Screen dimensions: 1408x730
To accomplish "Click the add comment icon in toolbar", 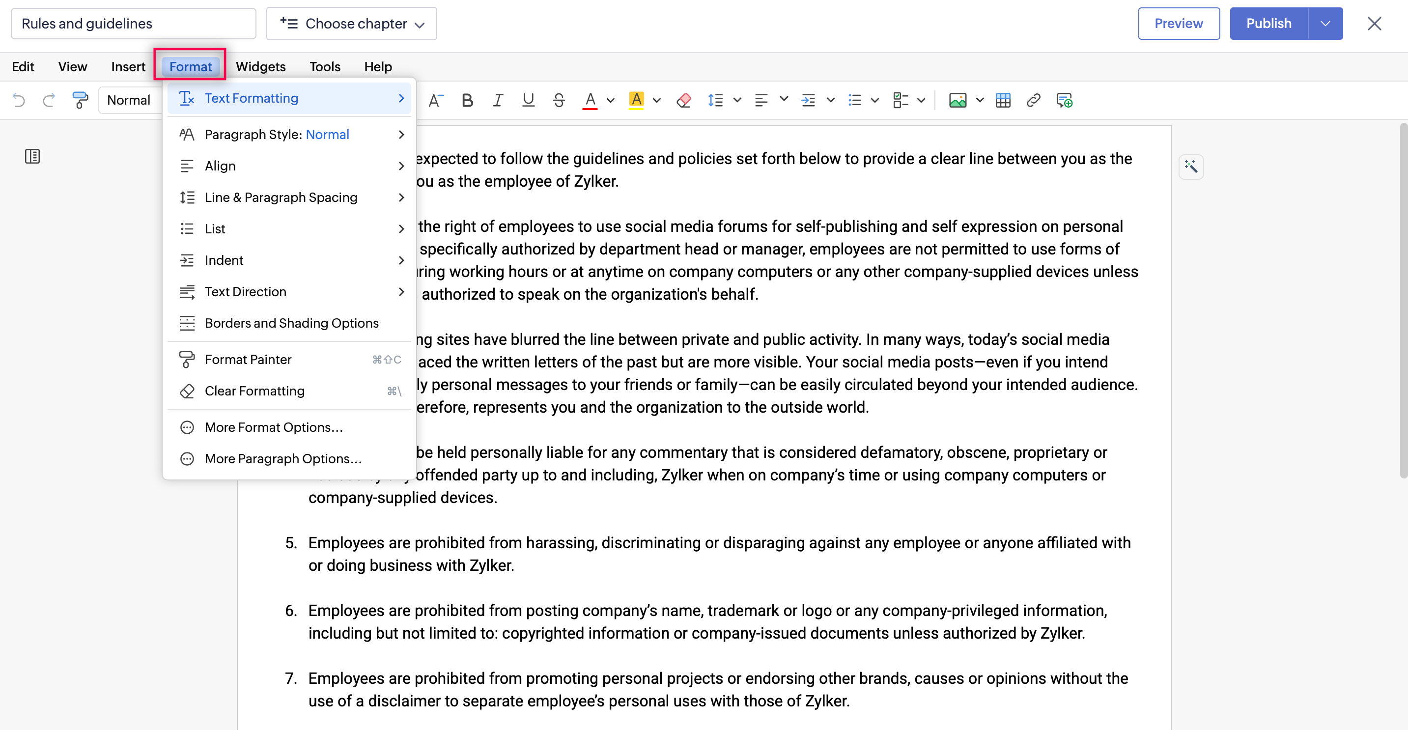I will click(1064, 101).
